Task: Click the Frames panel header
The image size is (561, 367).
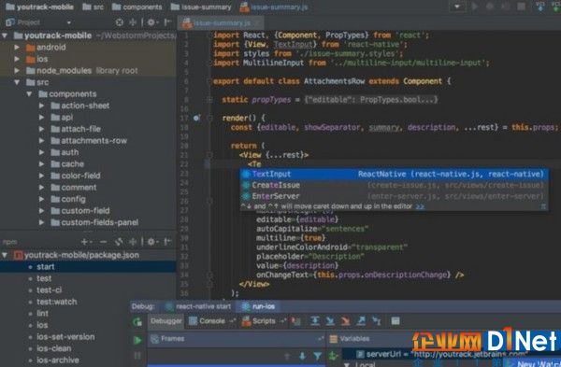Action: point(237,339)
